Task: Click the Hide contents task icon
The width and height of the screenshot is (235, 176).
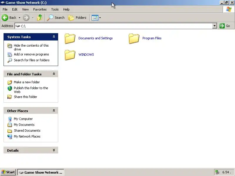Action: [10, 46]
